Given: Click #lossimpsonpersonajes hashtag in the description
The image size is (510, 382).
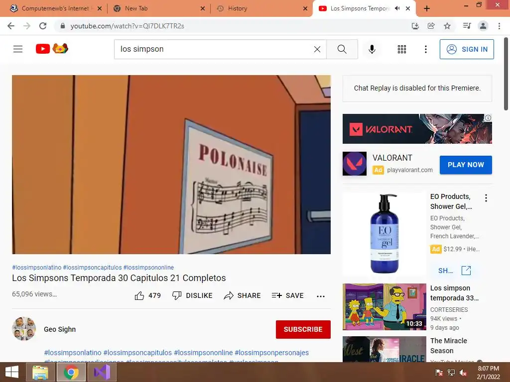Looking at the screenshot, I should pos(271,353).
